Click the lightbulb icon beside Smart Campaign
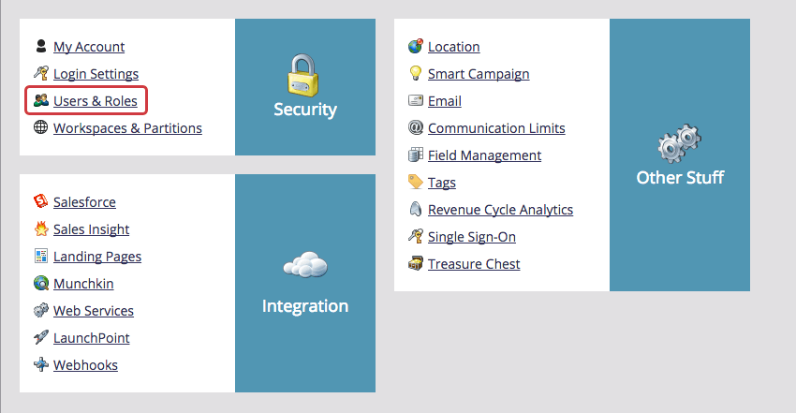 pos(416,73)
